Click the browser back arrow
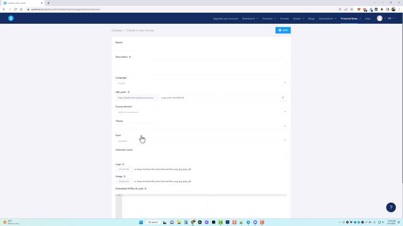The height and width of the screenshot is (226, 403). tap(4, 9)
